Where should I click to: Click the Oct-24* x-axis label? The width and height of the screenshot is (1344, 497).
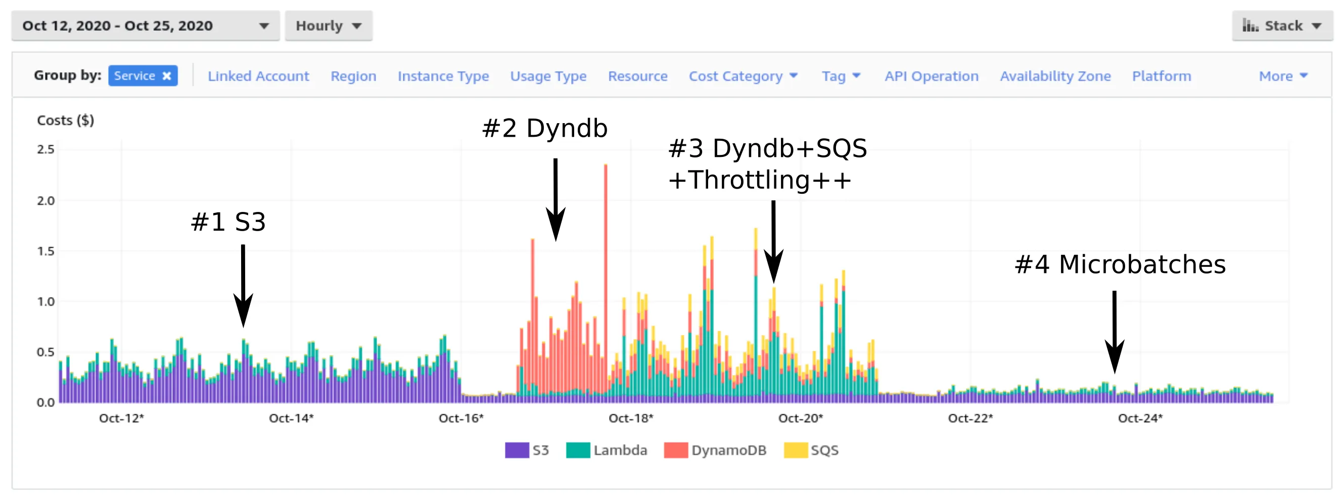[x=1140, y=418]
